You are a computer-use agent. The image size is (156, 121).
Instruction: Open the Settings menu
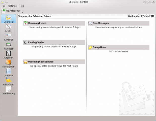tap(12, 6)
